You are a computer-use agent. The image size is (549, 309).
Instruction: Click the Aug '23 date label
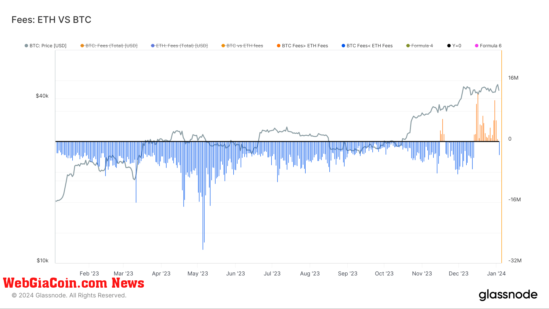(310, 274)
